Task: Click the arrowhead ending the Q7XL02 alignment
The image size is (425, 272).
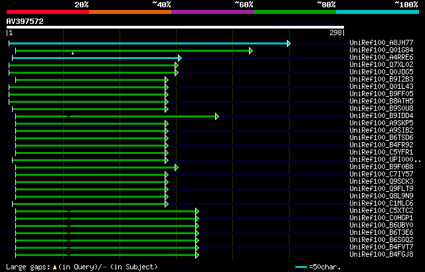Action: point(177,65)
